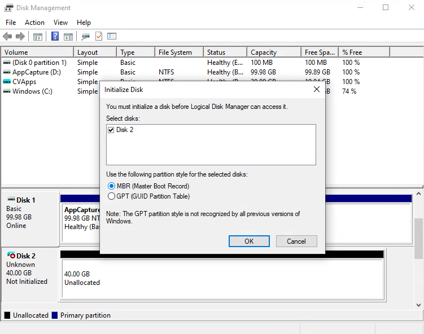This screenshot has height=334, width=424.
Task: Click the Disk 2 not-initialized warning icon
Action: tap(11, 255)
